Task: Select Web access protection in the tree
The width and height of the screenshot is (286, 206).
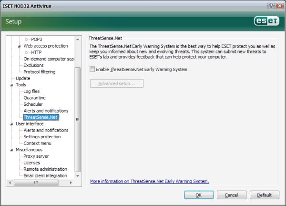Action: pyautogui.click(x=46, y=46)
